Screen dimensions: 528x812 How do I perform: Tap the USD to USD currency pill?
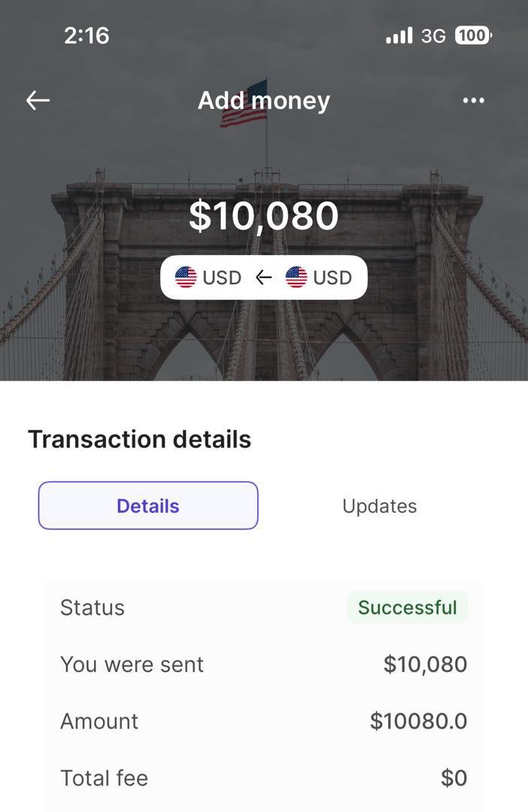[263, 277]
